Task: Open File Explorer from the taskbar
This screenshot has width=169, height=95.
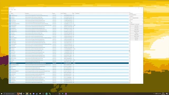Action: pyautogui.click(x=27, y=94)
